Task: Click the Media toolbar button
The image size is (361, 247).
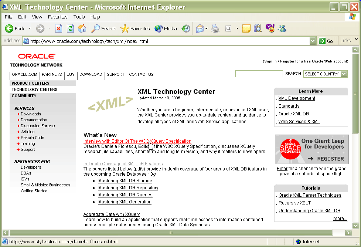Action: click(x=166, y=28)
